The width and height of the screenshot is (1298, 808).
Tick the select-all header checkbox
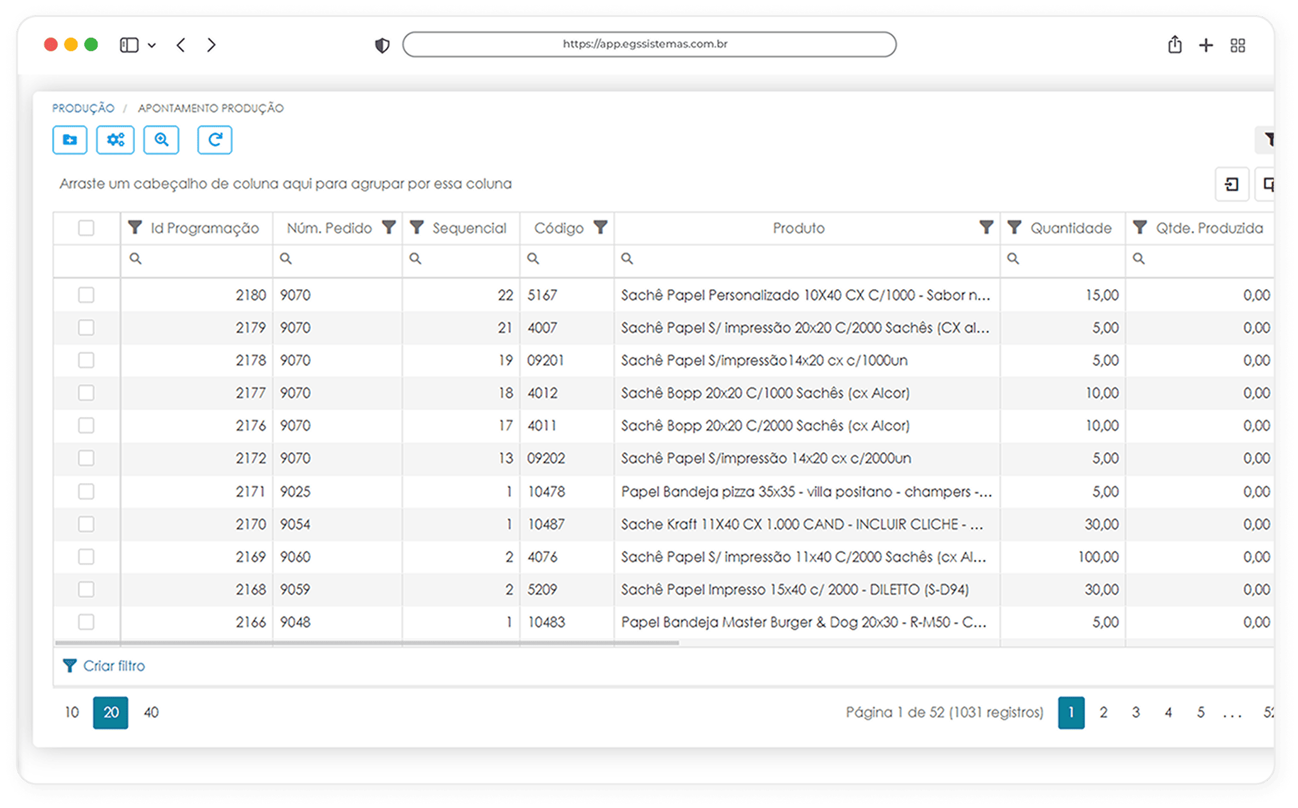pos(86,228)
